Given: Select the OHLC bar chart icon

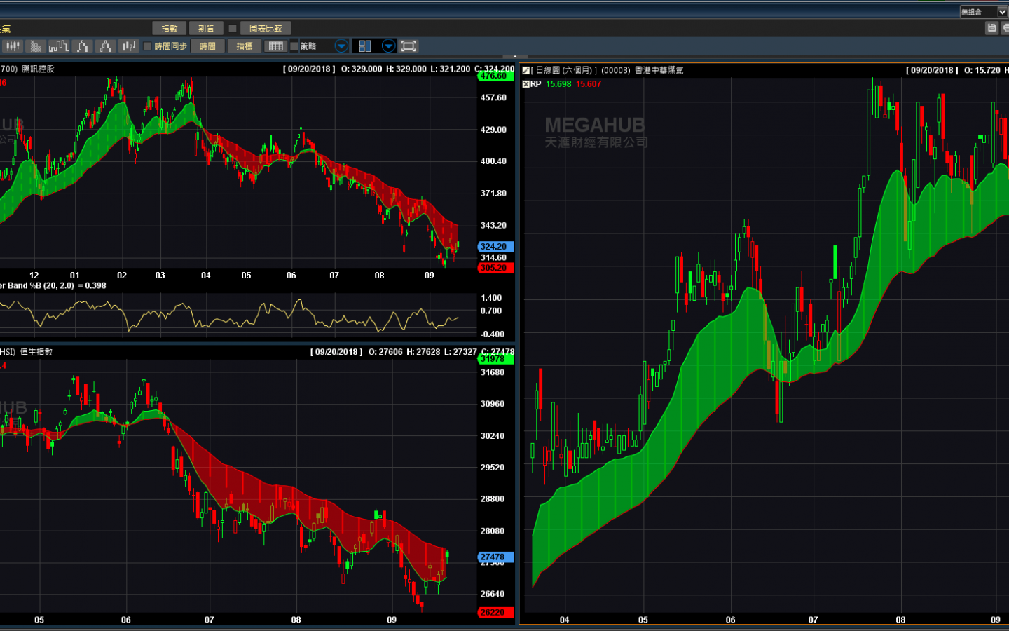Looking at the screenshot, I should [128, 46].
